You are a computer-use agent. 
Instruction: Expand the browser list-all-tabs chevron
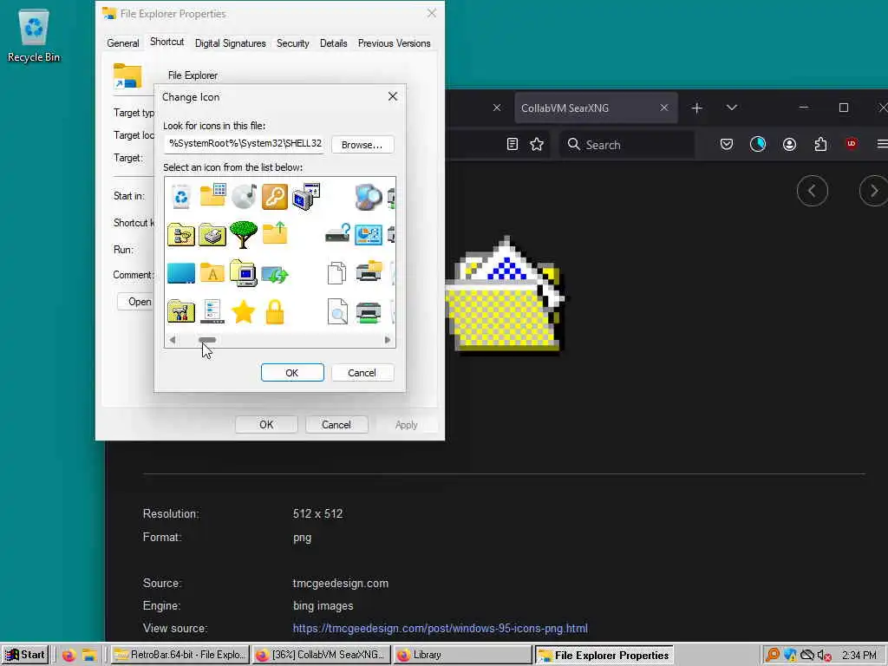pos(732,108)
